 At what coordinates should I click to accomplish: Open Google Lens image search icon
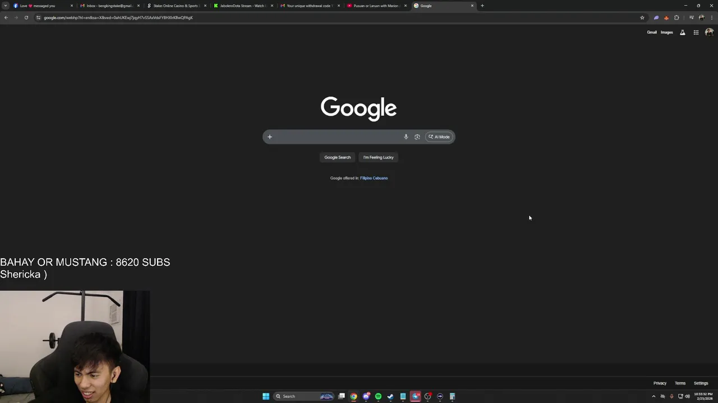tap(417, 137)
